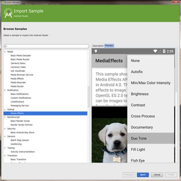
Task: Select LNotifications sample
Action: pyautogui.click(x=17, y=102)
